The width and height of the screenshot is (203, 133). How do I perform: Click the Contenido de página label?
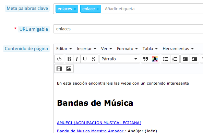[26, 48]
